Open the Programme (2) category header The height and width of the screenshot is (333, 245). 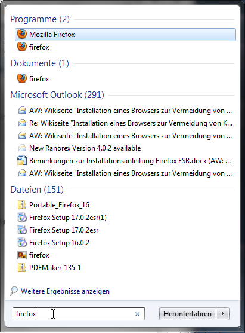pyautogui.click(x=40, y=19)
